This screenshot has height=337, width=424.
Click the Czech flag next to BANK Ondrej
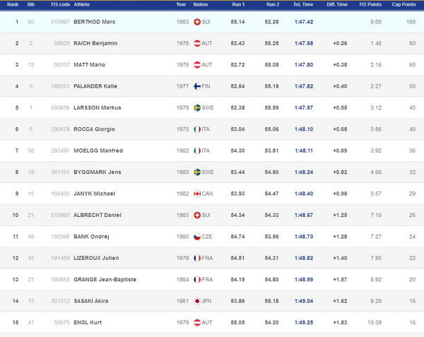point(197,237)
